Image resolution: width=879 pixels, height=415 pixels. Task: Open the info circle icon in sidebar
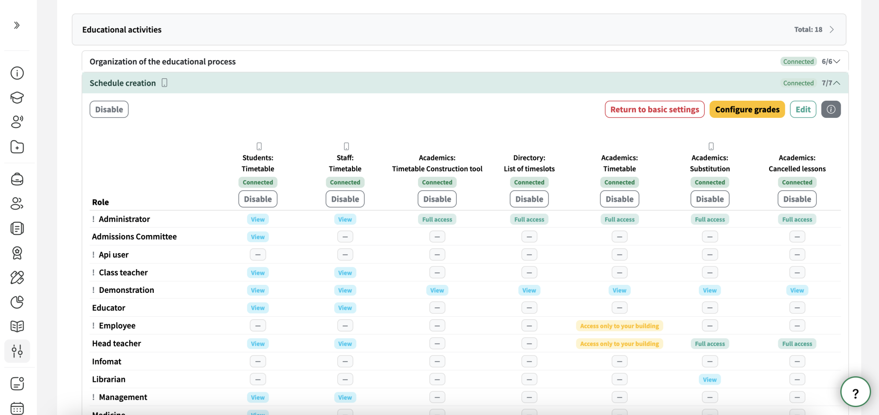tap(17, 73)
